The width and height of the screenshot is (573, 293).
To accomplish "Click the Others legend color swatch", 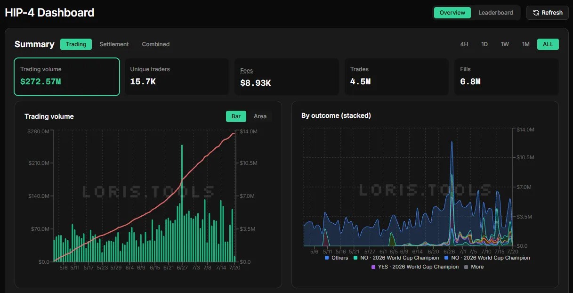I will click(327, 258).
